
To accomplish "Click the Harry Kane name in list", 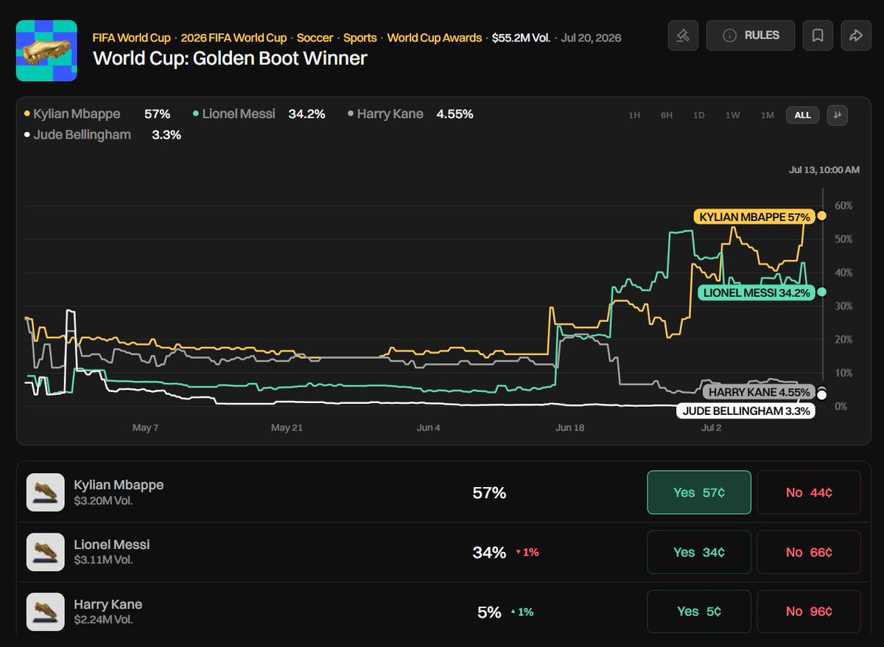I will (108, 604).
